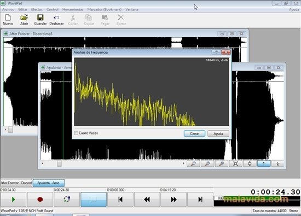Click the zoom-in magnifier in Apulanta window
Screen dimensions: 301x216
click(207, 164)
